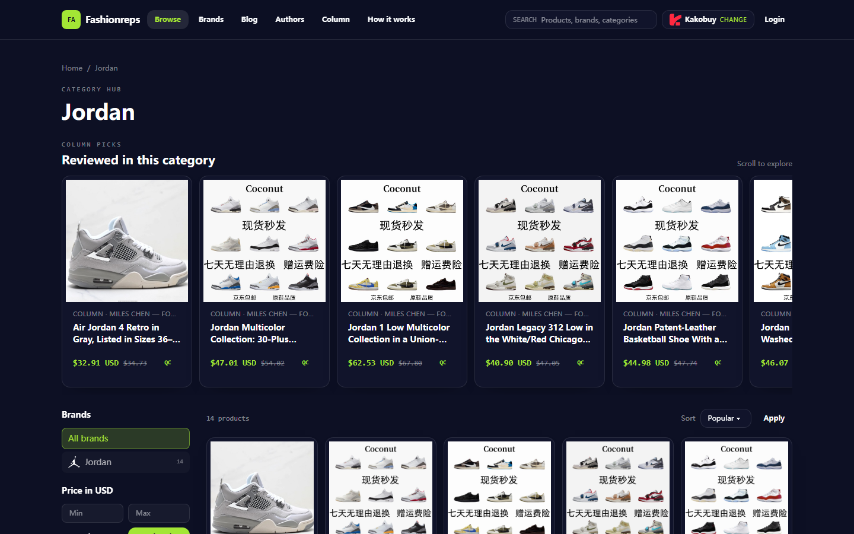The image size is (854, 534).
Task: Click QC badge on Jordan Multicolor Collection card
Action: tap(305, 363)
